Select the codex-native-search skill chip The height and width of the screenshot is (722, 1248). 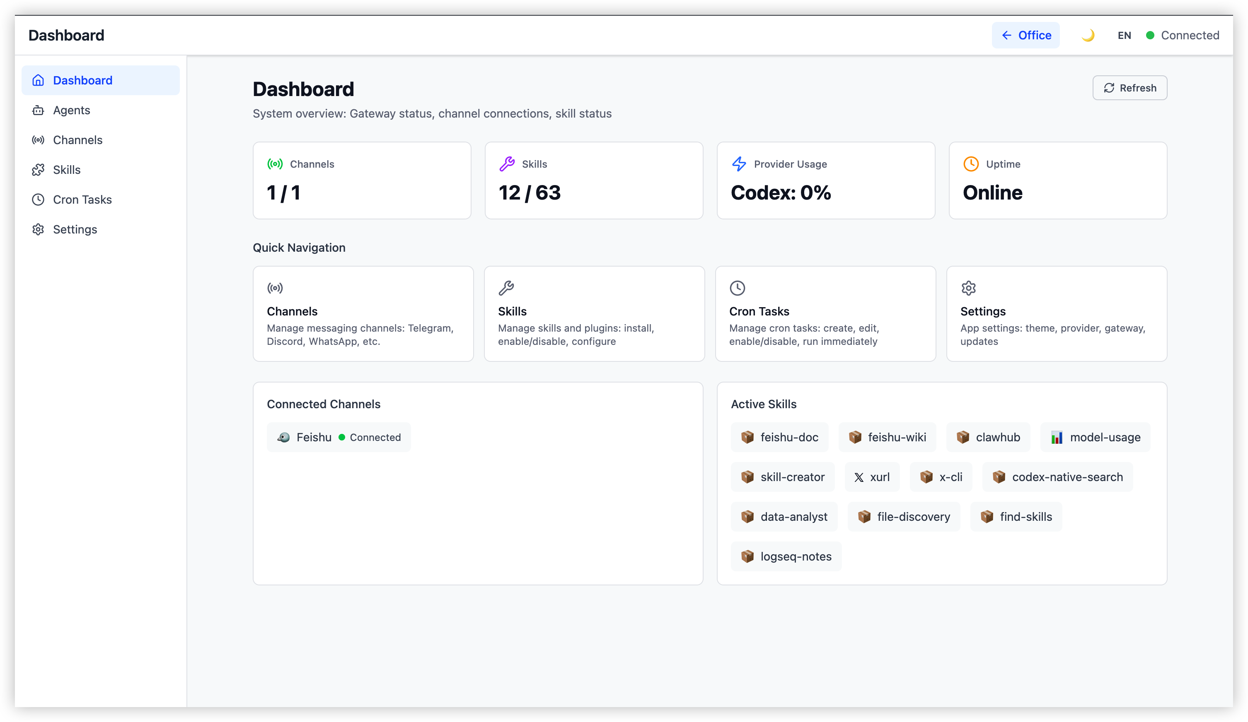click(x=1057, y=477)
